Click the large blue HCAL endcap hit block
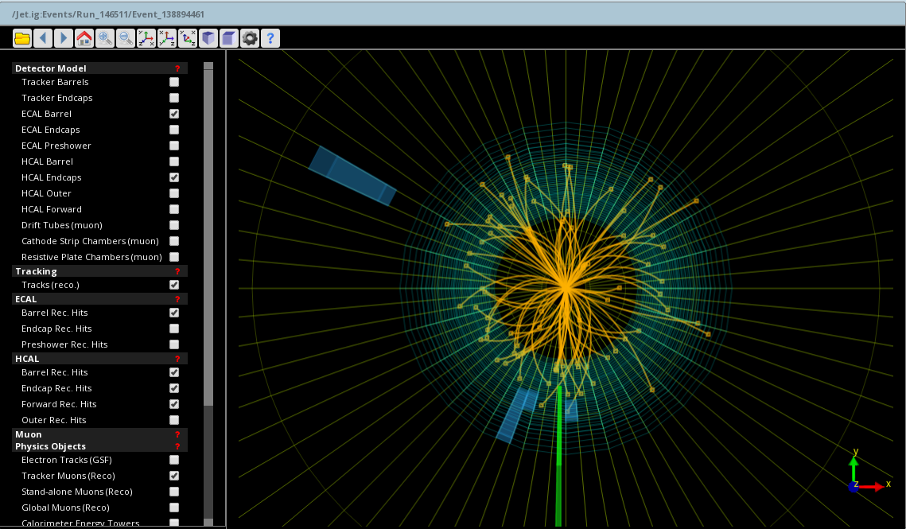The width and height of the screenshot is (906, 529). pyautogui.click(x=352, y=176)
